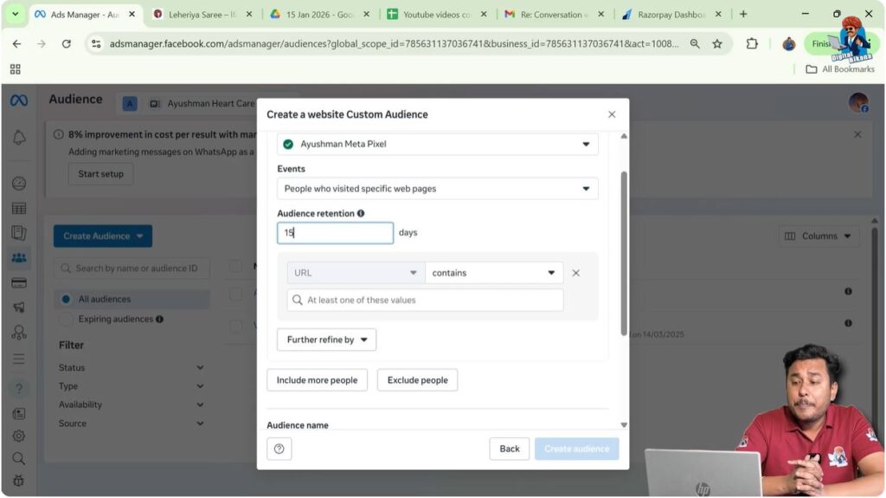Click the Start setup button
The width and height of the screenshot is (886, 498).
100,174
